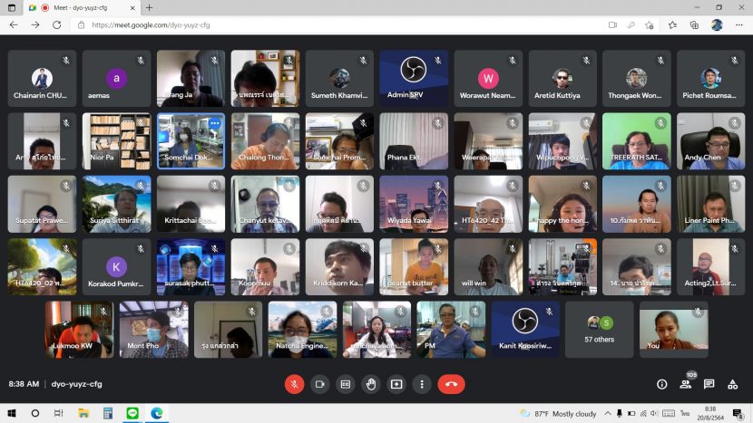Select the Admin SRV participant tile
Viewport: 753px width, 423px height.
413,79
